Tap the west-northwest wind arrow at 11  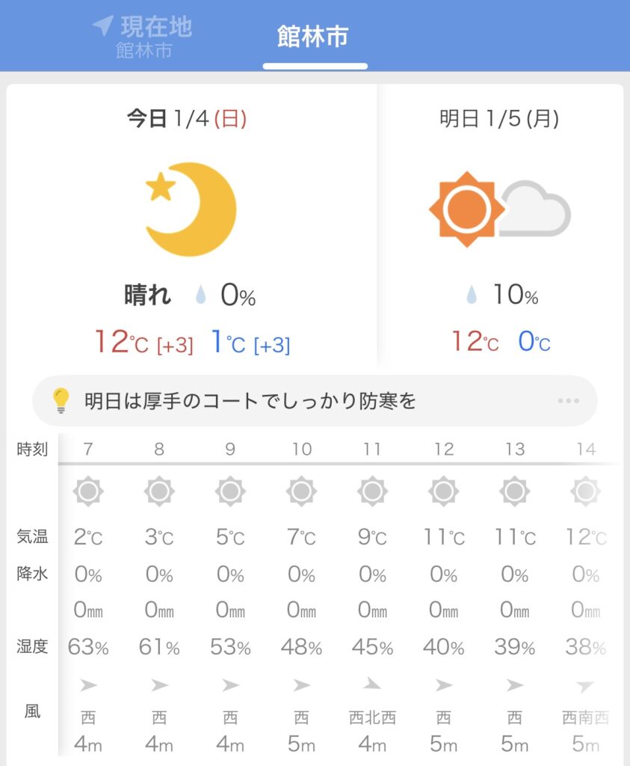pos(372,684)
